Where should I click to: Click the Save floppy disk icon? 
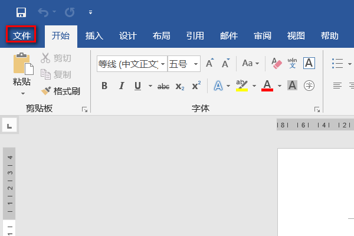coord(21,12)
